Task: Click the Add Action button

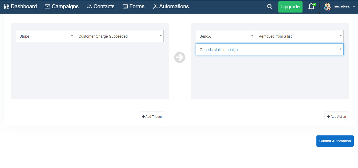Action: (336, 117)
